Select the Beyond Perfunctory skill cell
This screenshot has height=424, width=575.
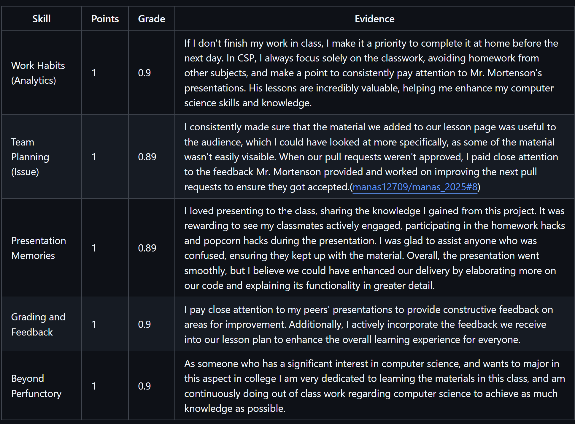36,386
